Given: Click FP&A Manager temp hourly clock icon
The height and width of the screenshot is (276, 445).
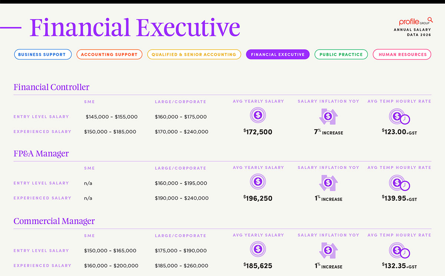Looking at the screenshot, I should pos(399,183).
